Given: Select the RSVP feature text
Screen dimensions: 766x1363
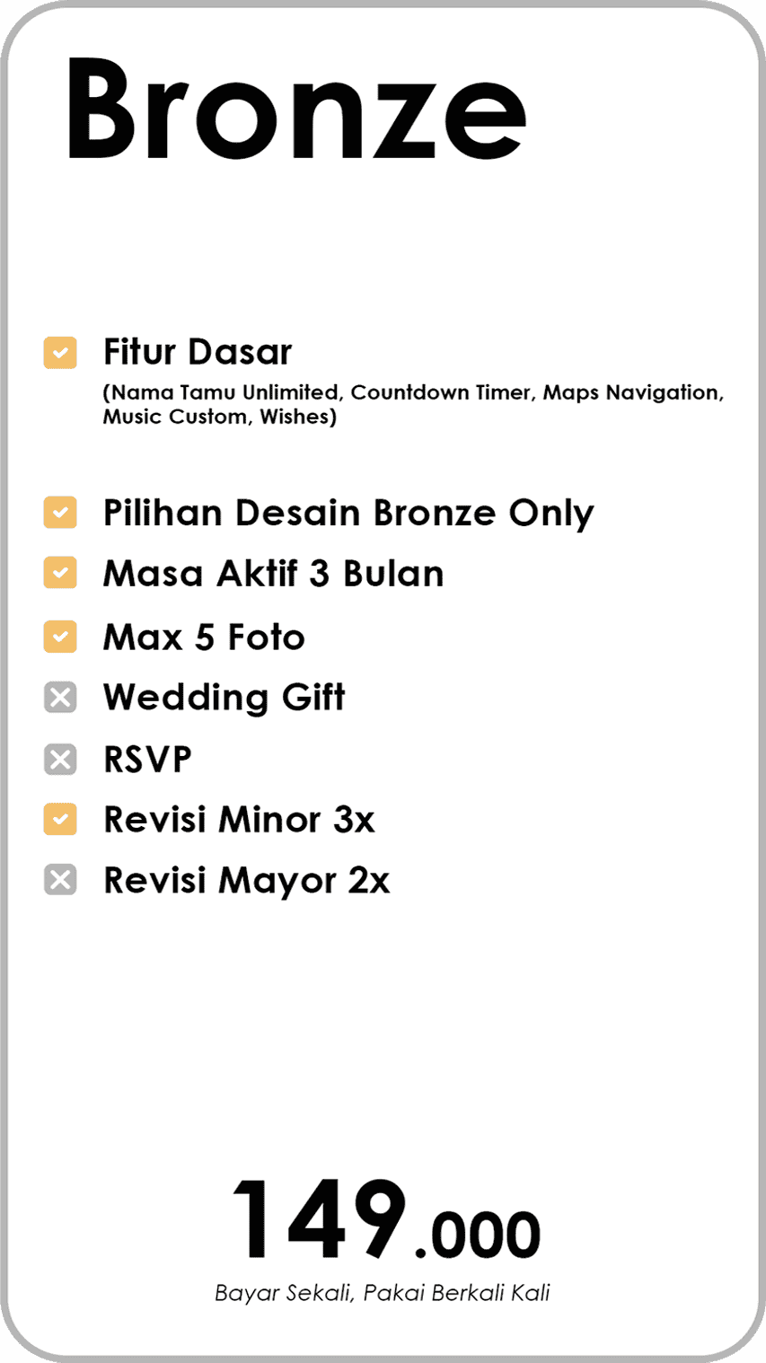Looking at the screenshot, I should click(147, 760).
